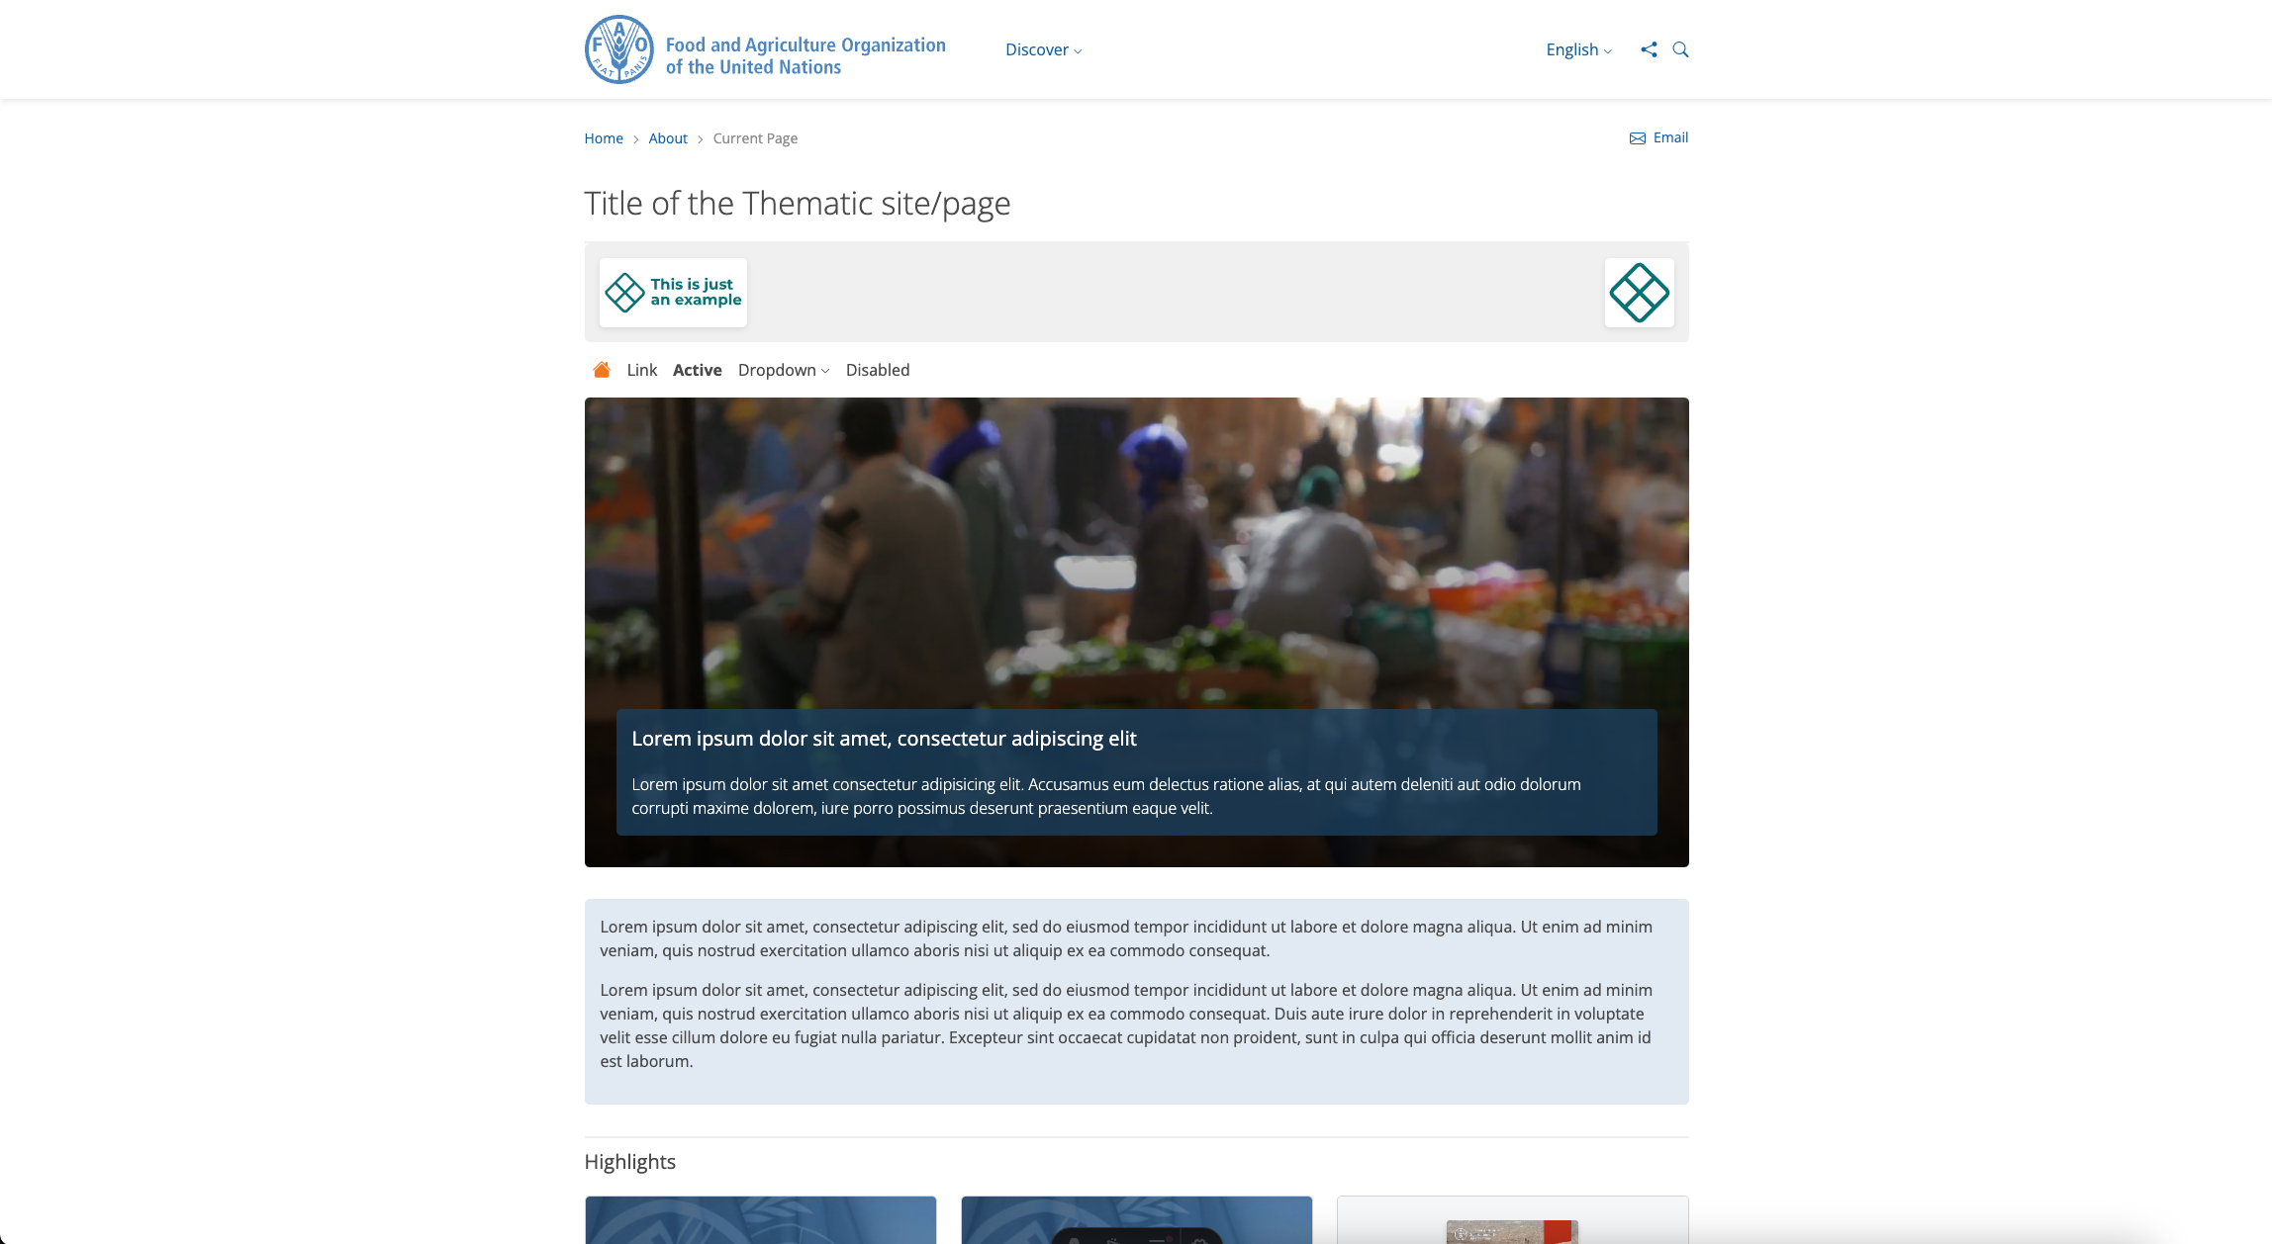Click the share icon in header
The height and width of the screenshot is (1244, 2272).
pos(1650,49)
